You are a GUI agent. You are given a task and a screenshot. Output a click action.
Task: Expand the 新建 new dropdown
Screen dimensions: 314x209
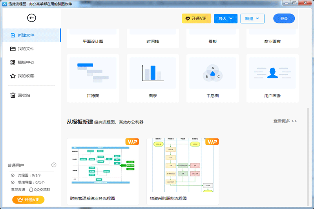pyautogui.click(x=252, y=18)
